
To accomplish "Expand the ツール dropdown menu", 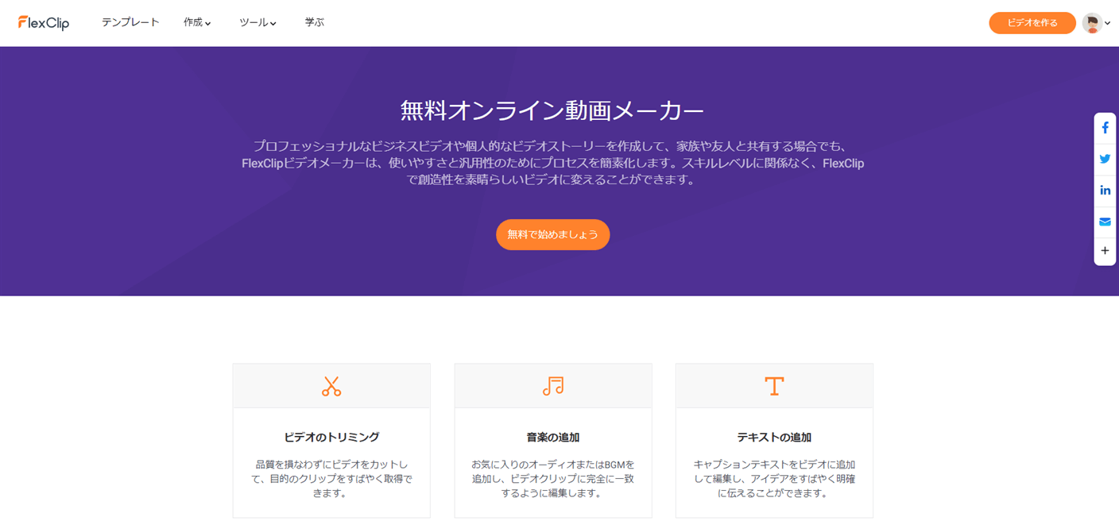I will (x=257, y=23).
